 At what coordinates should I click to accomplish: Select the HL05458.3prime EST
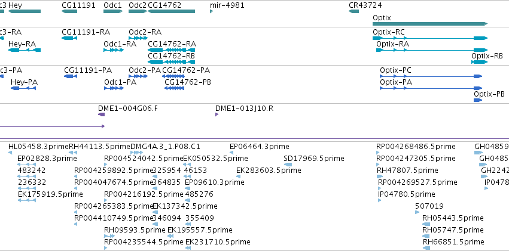(10, 153)
